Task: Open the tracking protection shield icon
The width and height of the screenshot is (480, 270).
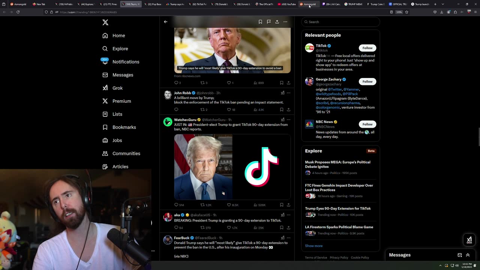Action: click(46, 12)
